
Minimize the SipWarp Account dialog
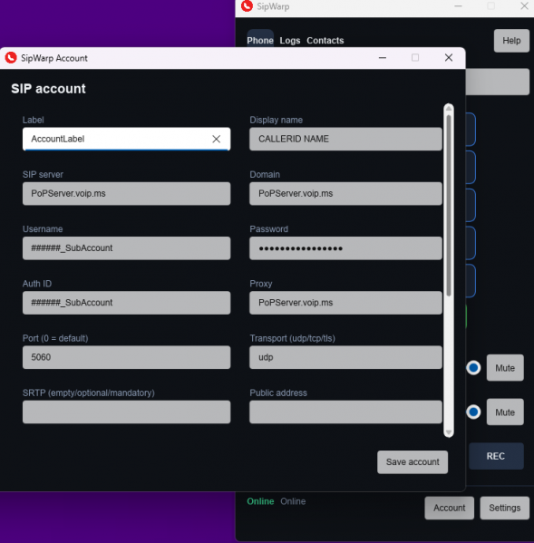click(x=383, y=57)
